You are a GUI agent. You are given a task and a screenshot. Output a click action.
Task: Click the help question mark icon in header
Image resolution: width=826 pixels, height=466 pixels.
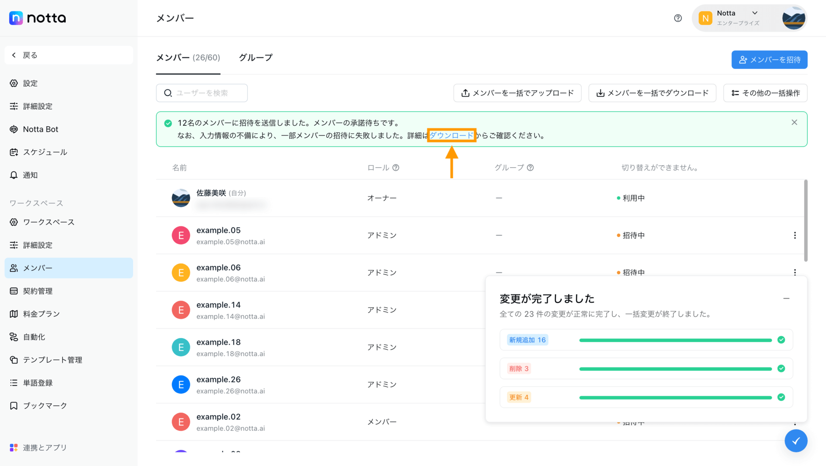[x=678, y=18]
